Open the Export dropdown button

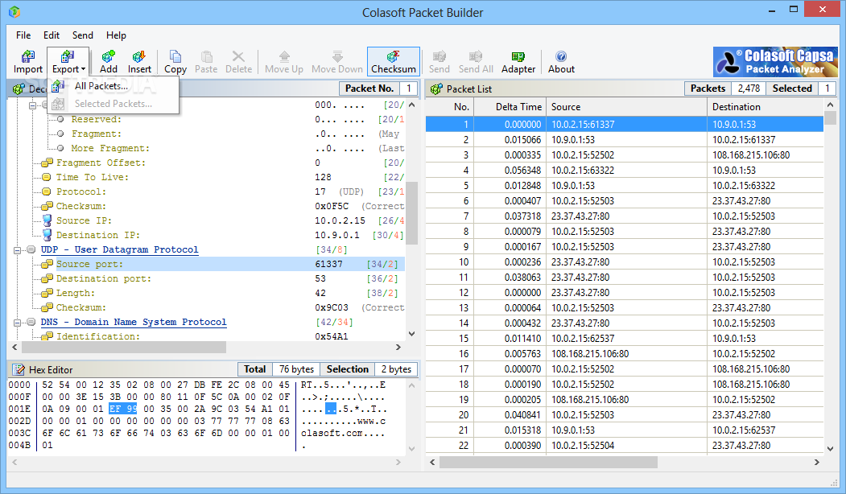[68, 62]
